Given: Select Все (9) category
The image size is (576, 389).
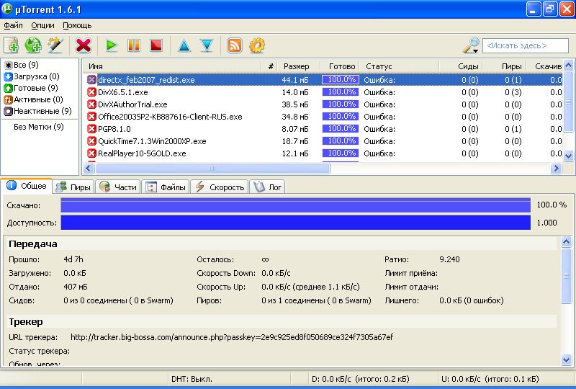Looking at the screenshot, I should click(22, 65).
